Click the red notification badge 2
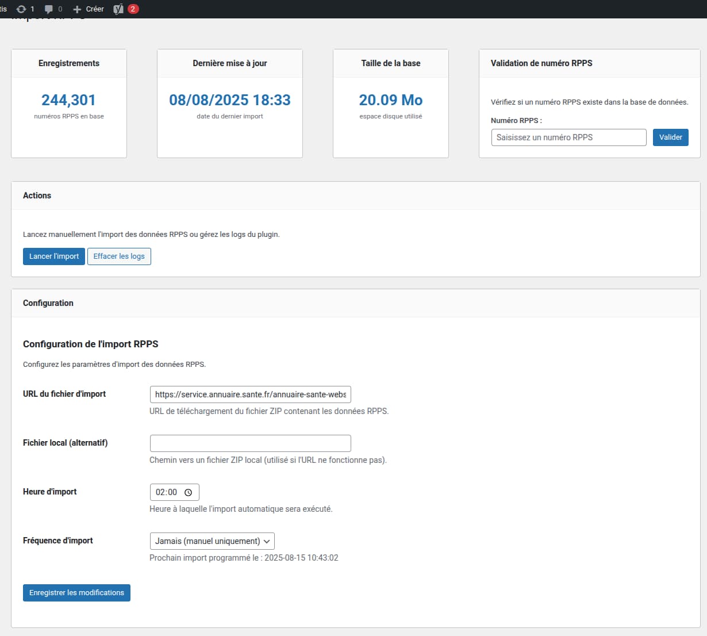The height and width of the screenshot is (636, 707). point(133,9)
